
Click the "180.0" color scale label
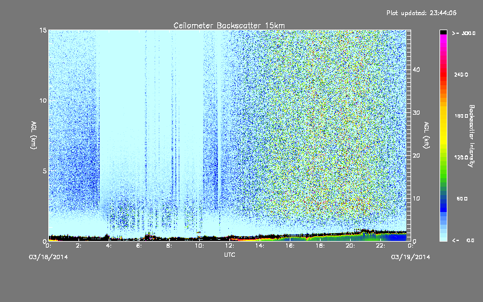point(461,116)
